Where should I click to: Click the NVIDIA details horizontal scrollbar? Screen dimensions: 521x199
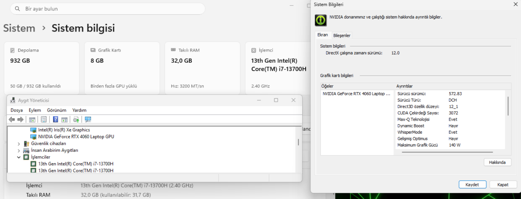click(447, 152)
